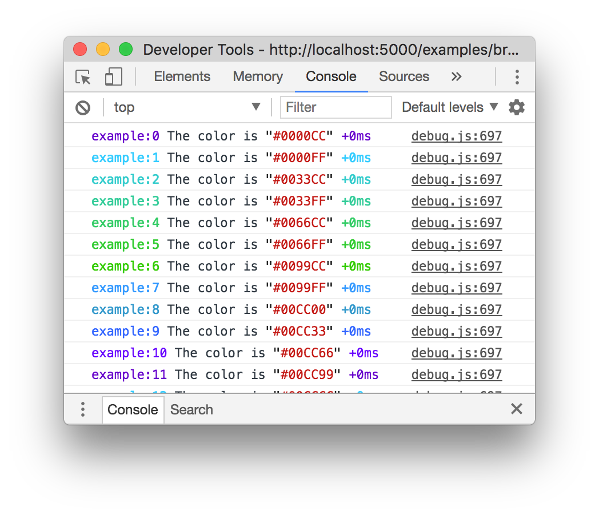Focus the Filter input field
Viewport: 599px width, 516px height.
[x=336, y=107]
